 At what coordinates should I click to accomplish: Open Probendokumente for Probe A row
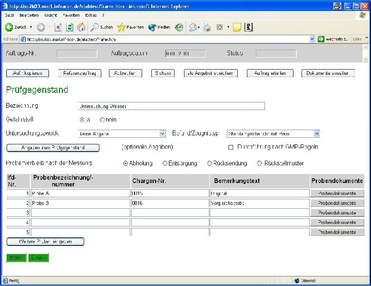click(x=337, y=194)
